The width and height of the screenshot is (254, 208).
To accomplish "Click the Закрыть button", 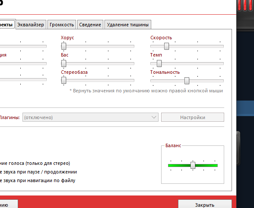I will [205, 204].
